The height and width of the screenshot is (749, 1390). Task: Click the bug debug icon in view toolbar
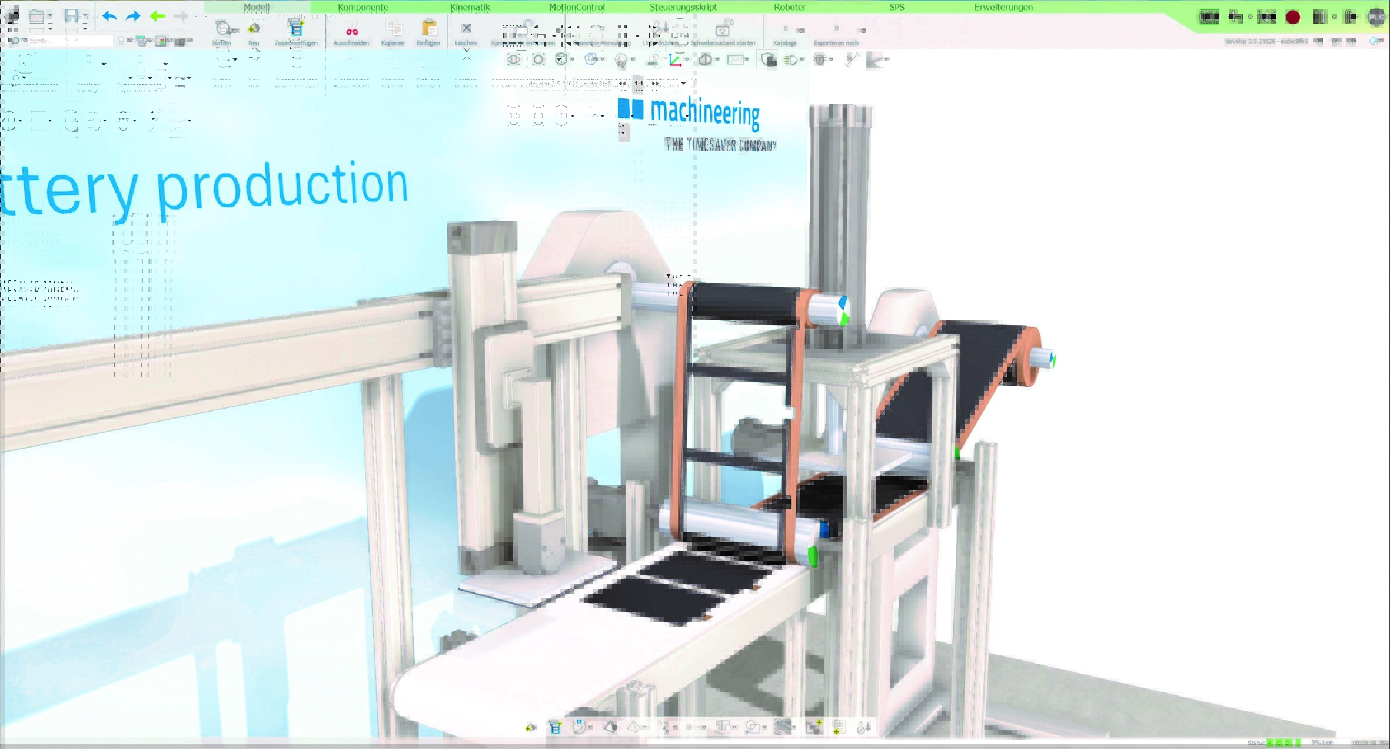820,59
